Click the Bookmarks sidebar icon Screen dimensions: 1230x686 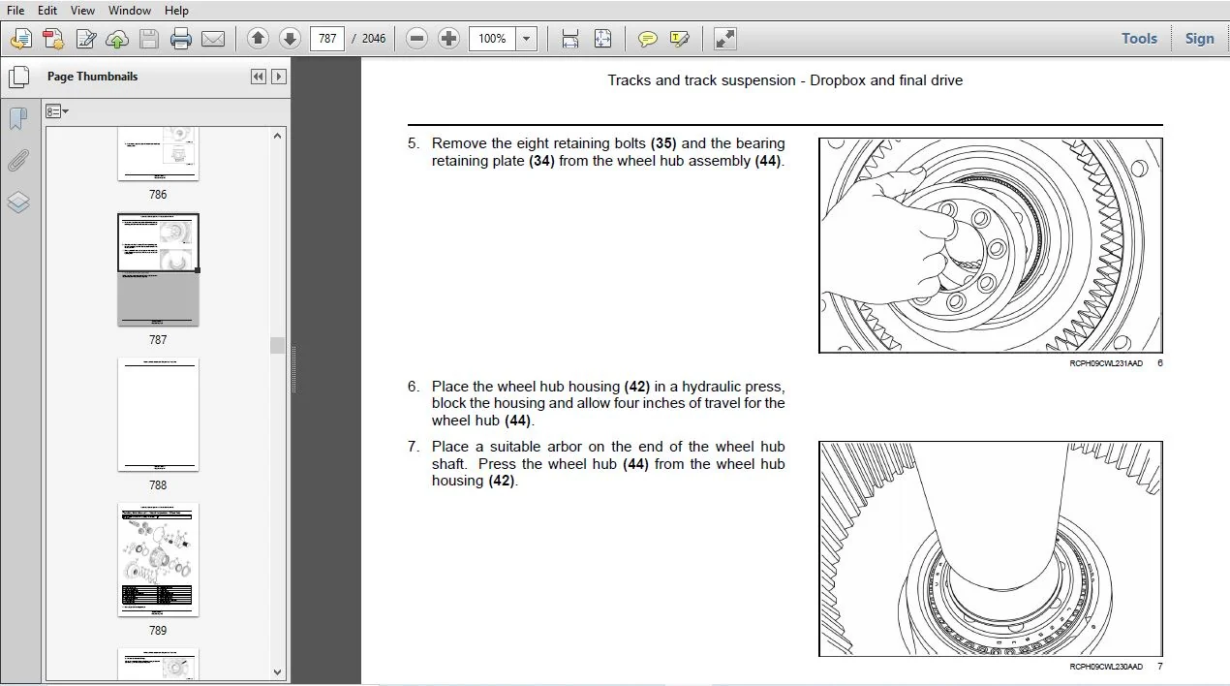pyautogui.click(x=18, y=119)
